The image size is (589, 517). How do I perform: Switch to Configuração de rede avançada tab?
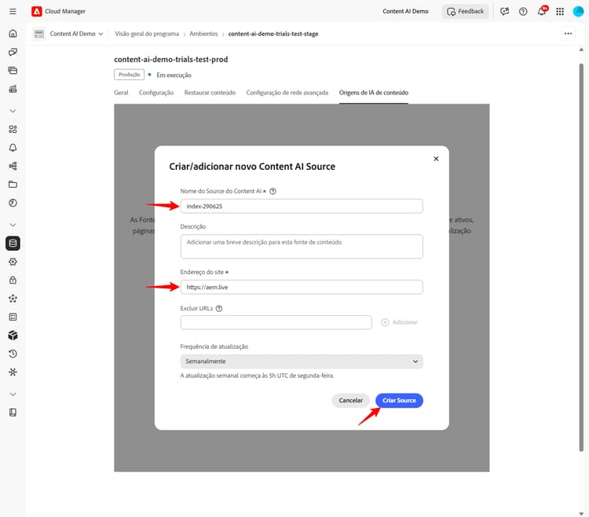287,93
